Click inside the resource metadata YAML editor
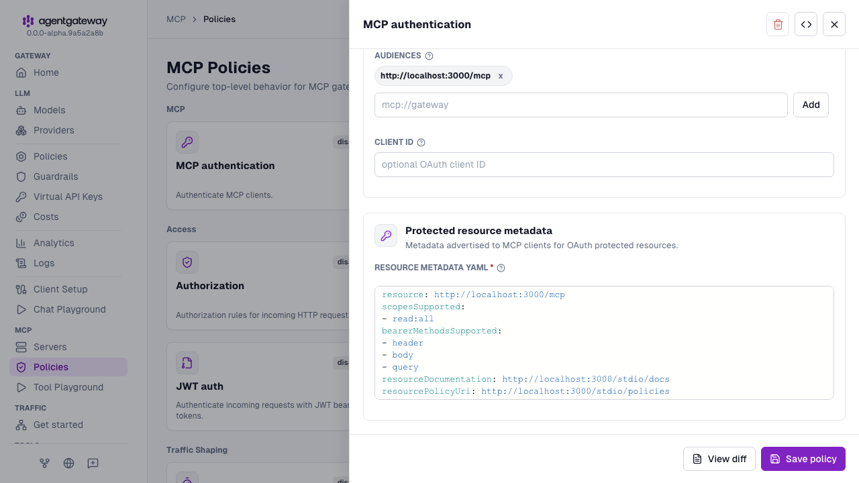This screenshot has width=859, height=483. coord(604,343)
